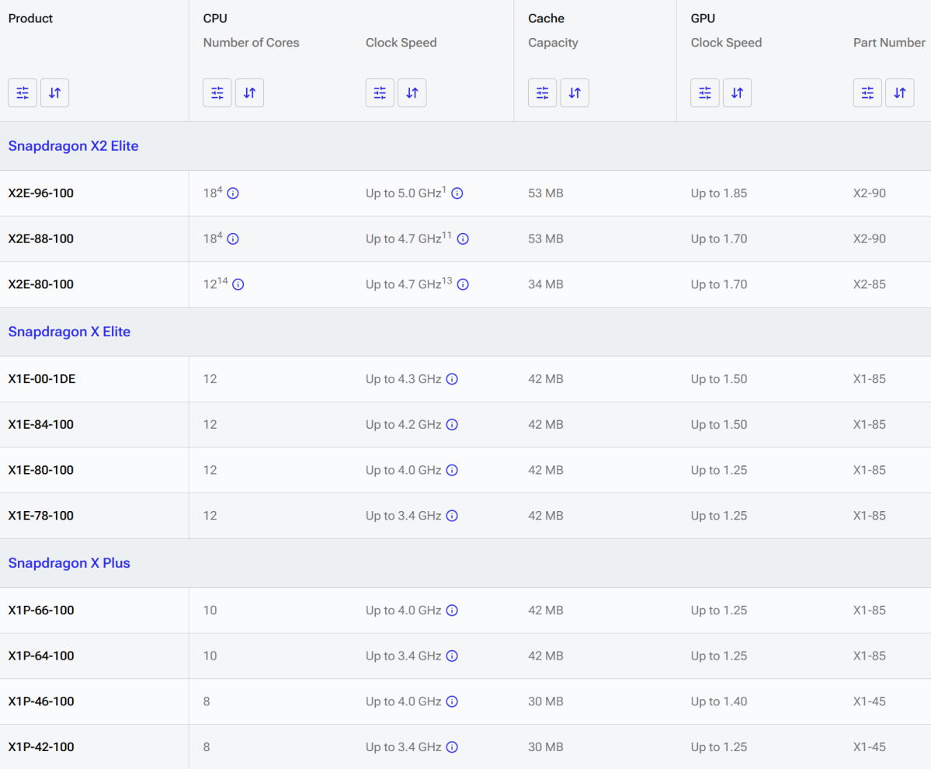Click info icon for X2E-80-100 cores

coord(238,285)
